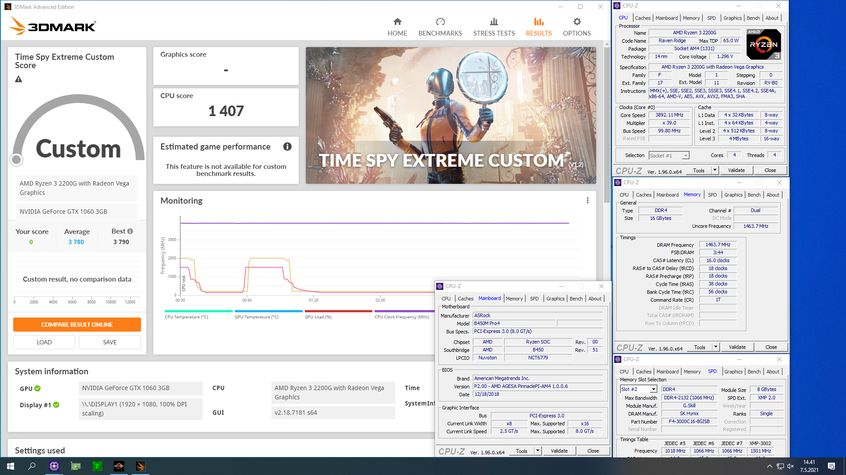Open Windows taskbar search

pyautogui.click(x=32, y=466)
